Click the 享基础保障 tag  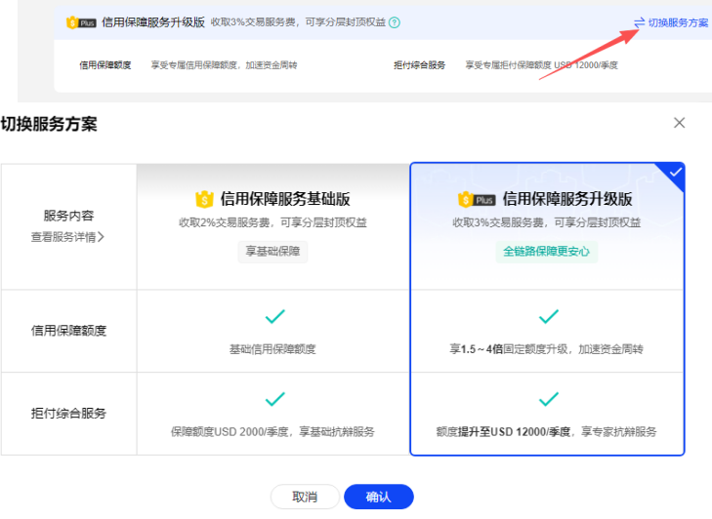pos(272,252)
